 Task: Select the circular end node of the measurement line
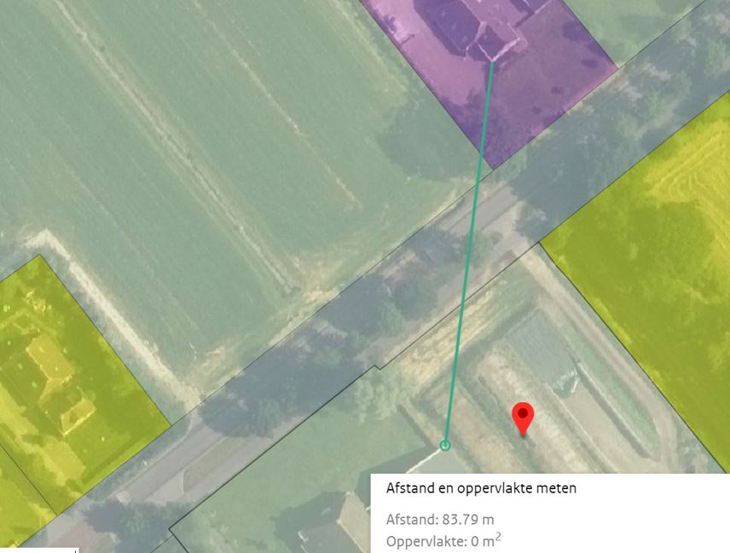(445, 446)
